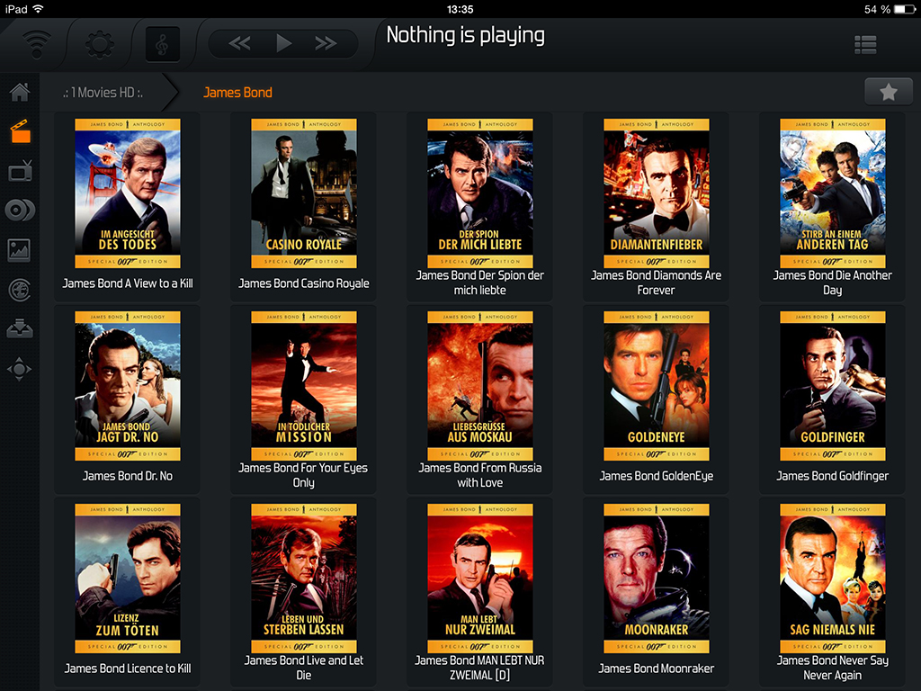Open the Diamantenfieber poster
The height and width of the screenshot is (691, 921).
[x=656, y=193]
